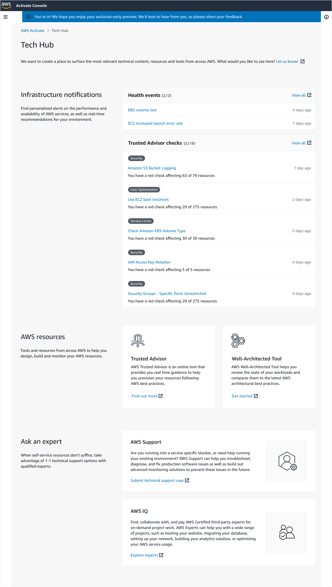Viewport: 332px width, 587px height.
Task: Click external icon beside Get started
Action: click(x=256, y=396)
